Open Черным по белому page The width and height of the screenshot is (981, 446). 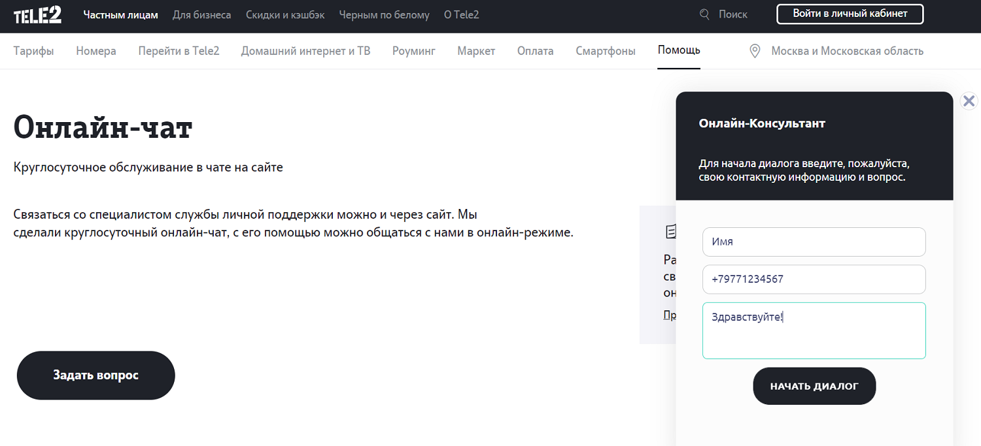(385, 14)
